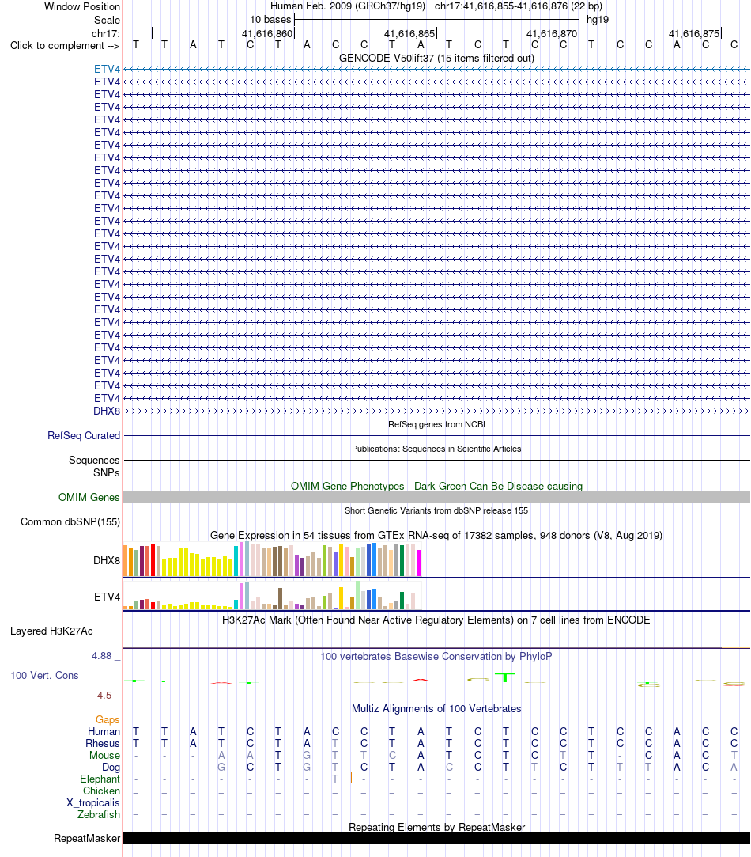
Task: Open the 'RefSeq genes from NCBI' track title
Action: tap(436, 424)
